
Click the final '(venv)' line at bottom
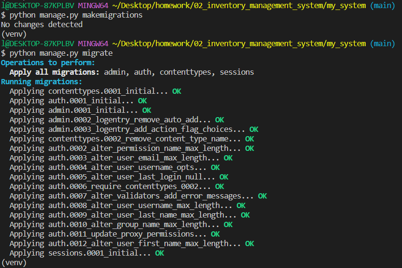coord(14,263)
